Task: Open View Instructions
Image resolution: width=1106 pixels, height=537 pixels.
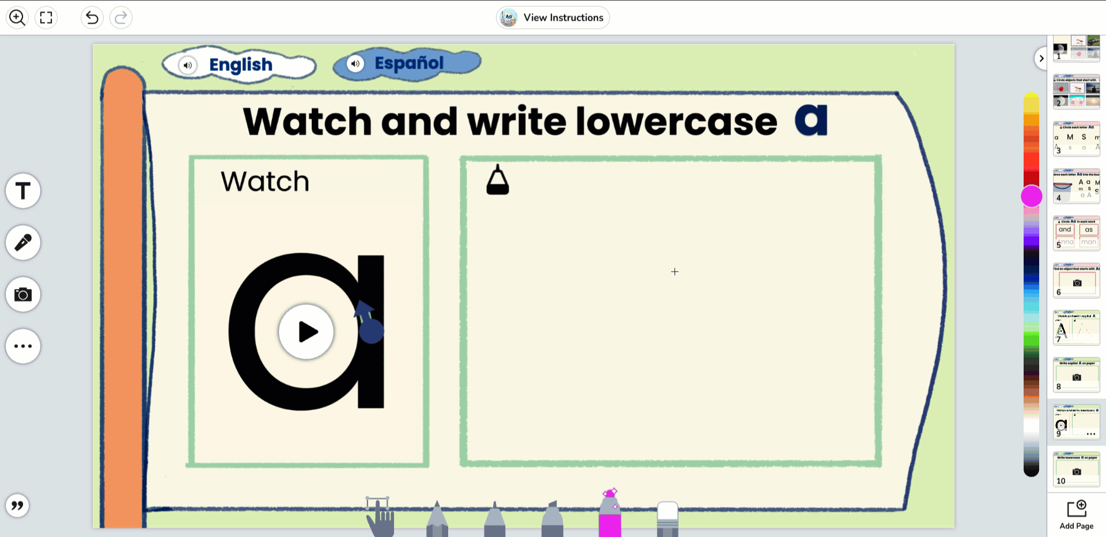Action: tap(553, 17)
